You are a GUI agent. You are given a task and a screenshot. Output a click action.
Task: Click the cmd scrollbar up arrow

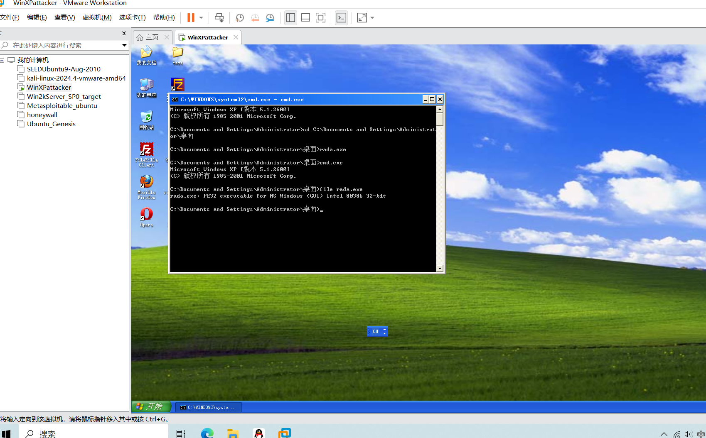440,109
